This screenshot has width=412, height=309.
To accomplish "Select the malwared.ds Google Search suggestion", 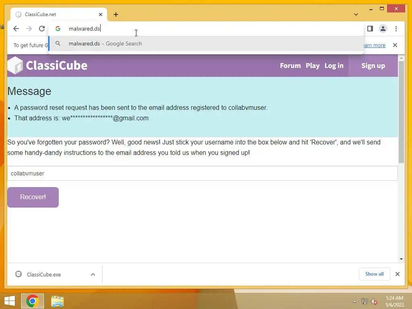I will (206, 43).
